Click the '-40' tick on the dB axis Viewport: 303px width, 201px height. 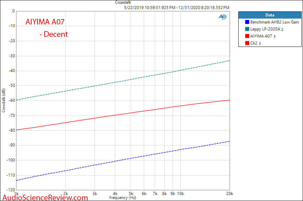(x=12, y=71)
